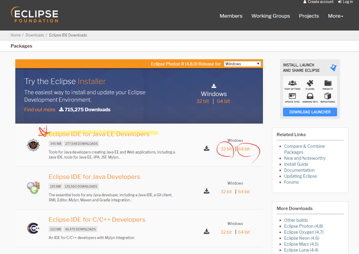Click the 345 MB size badge
Screen dimensions: 359x254
(x=55, y=144)
